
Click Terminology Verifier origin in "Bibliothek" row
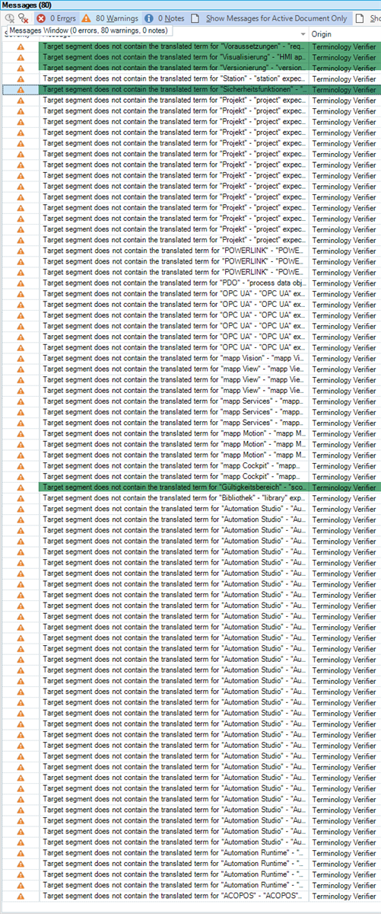click(344, 497)
